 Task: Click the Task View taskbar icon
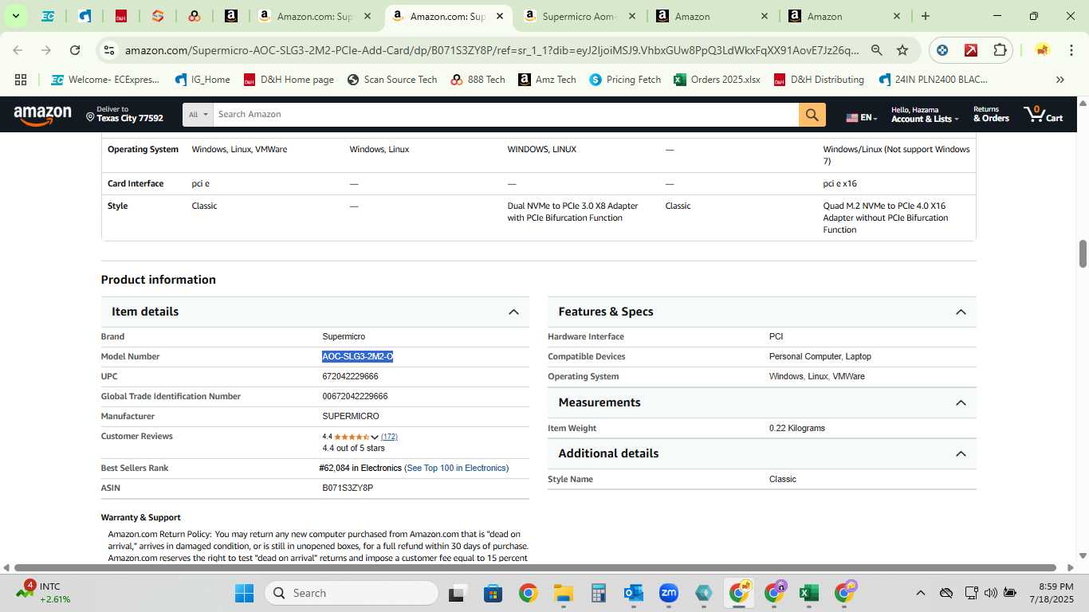click(x=457, y=593)
